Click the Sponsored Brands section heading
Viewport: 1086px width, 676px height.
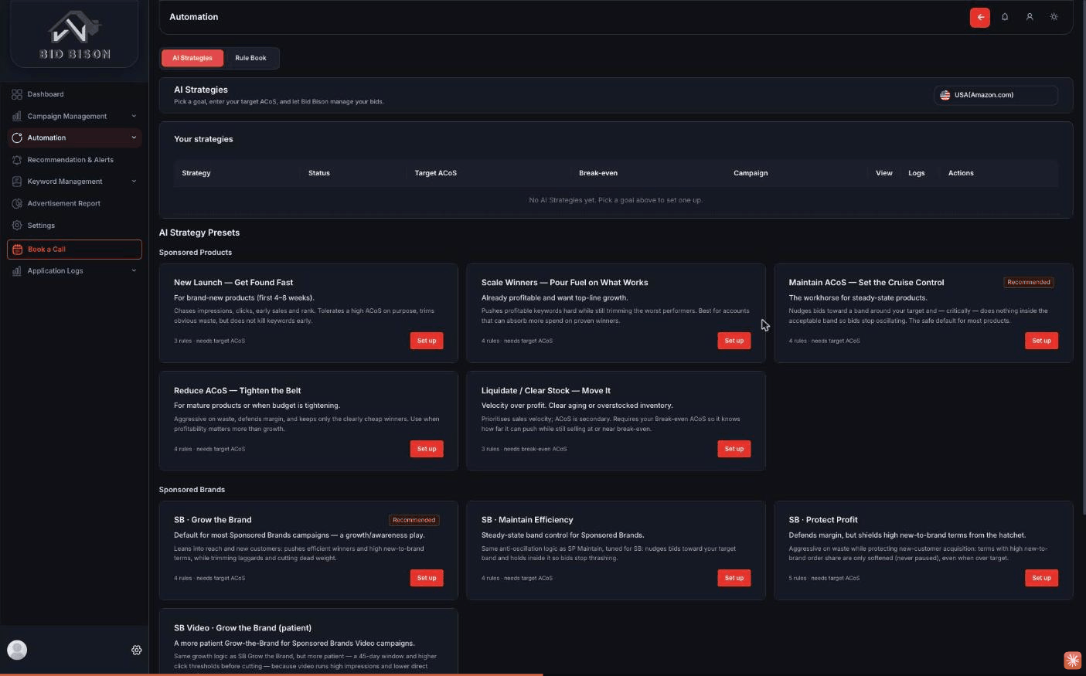click(192, 490)
